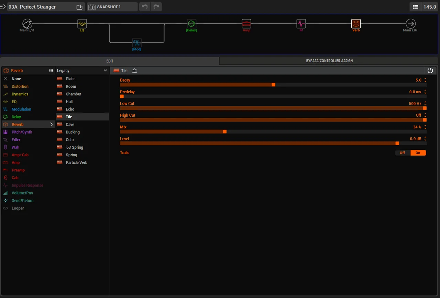
Task: Select the Mod block on parallel path
Action: (x=137, y=43)
